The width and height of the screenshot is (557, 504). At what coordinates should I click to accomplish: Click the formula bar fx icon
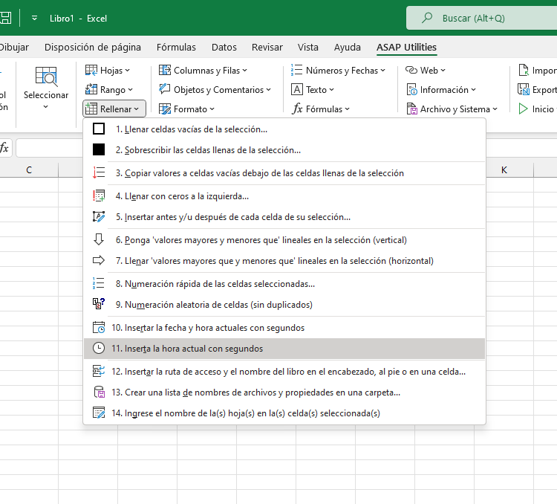4,148
